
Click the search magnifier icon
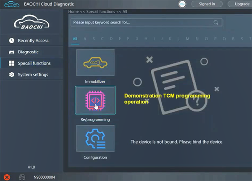click(216, 23)
